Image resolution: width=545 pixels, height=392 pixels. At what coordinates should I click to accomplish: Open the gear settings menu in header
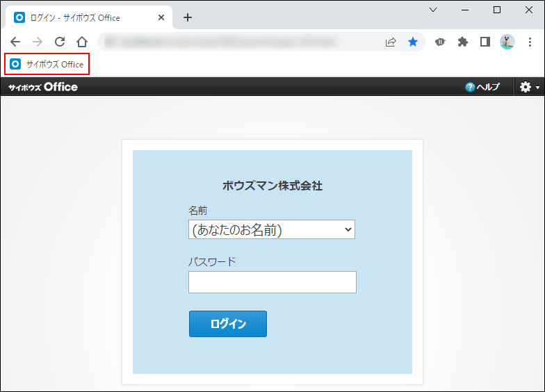pyautogui.click(x=529, y=87)
